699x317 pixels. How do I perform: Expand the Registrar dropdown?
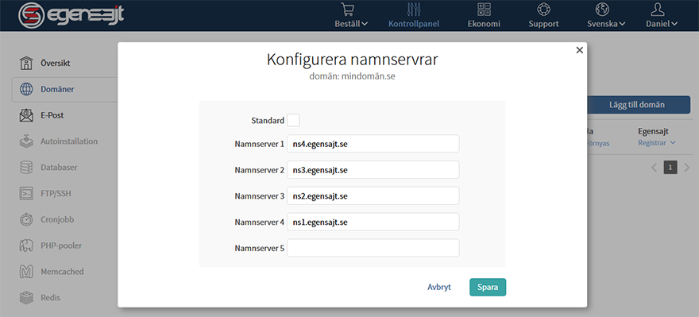pos(657,143)
